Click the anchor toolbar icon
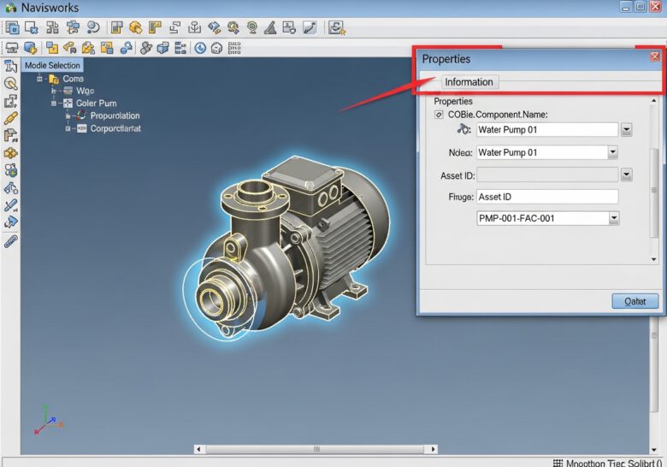Screen dimensions: 667x467 coord(194,27)
